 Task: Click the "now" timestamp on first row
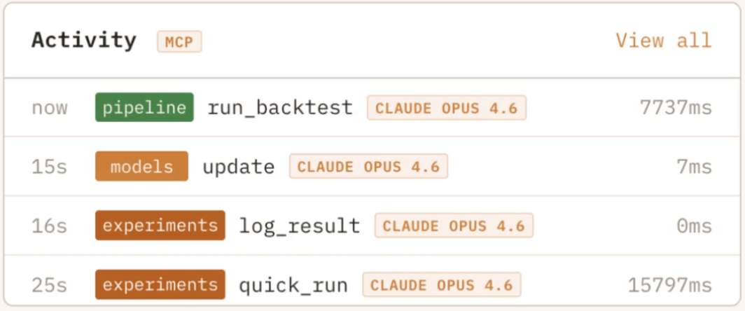(x=50, y=108)
